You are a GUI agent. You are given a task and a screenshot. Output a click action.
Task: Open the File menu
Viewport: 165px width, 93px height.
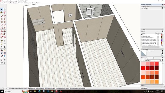tap(2, 3)
